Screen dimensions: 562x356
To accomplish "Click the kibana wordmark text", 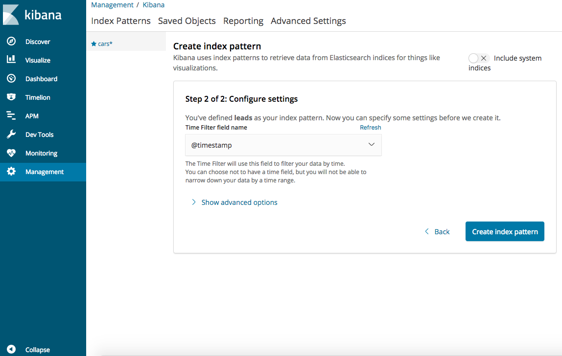I will [x=43, y=15].
